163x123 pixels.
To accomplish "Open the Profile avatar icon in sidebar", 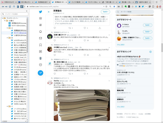I will tap(40, 58).
